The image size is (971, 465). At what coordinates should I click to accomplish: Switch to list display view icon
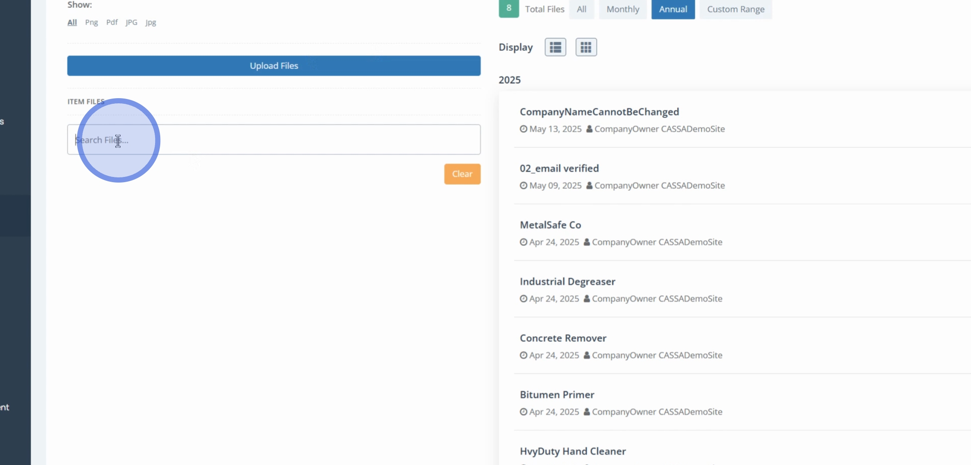[555, 47]
